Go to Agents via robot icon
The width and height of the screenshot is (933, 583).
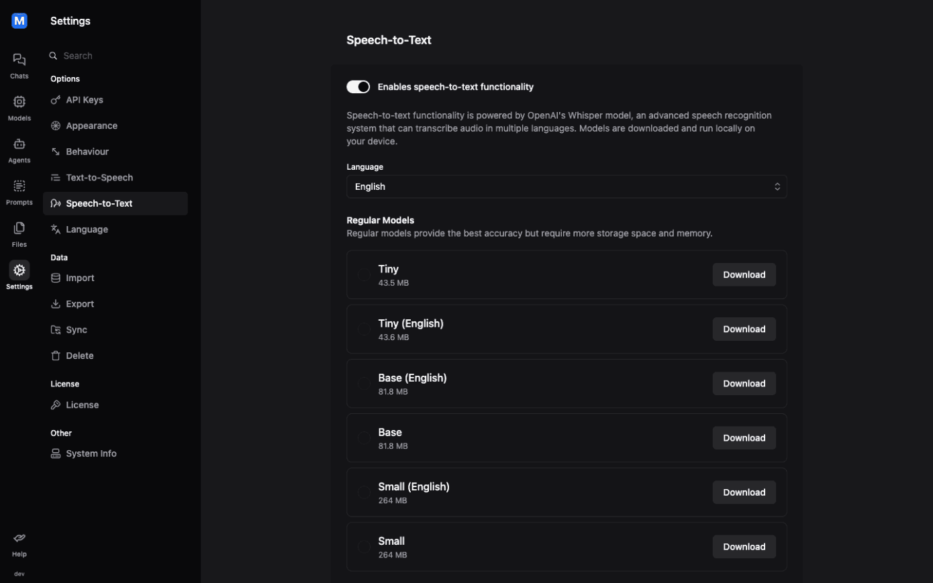(19, 145)
